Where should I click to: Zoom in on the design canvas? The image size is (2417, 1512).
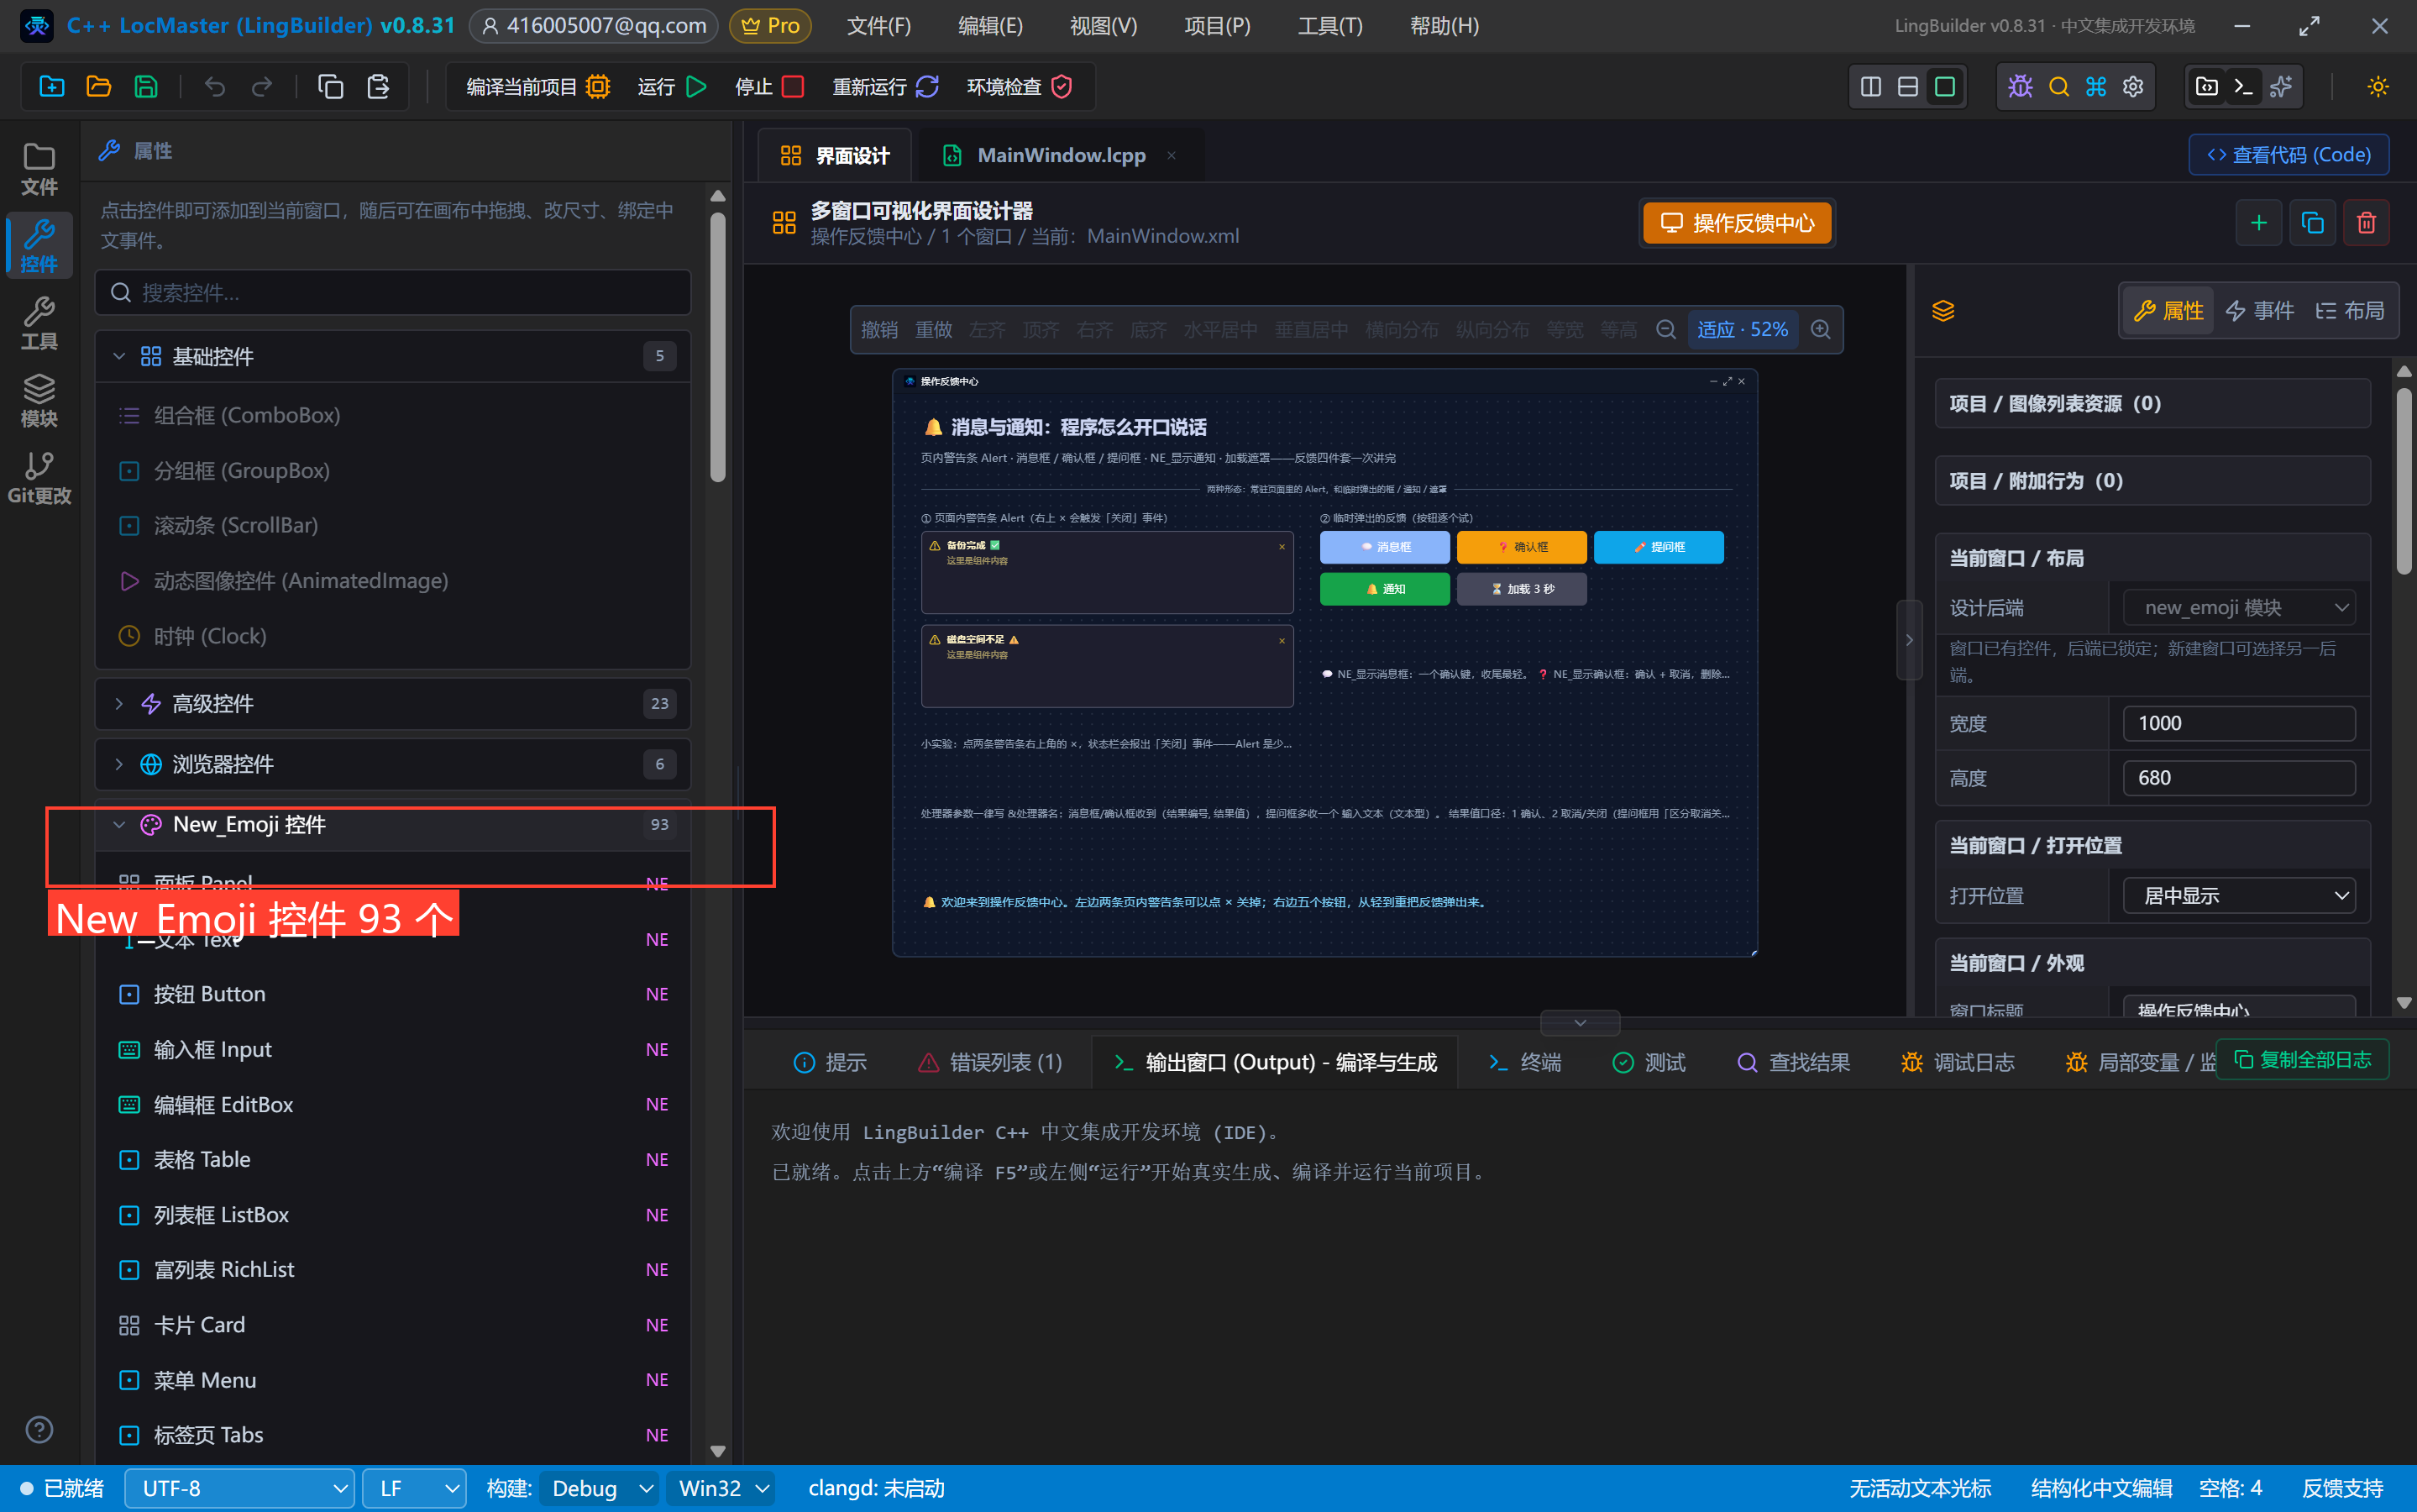click(1820, 330)
